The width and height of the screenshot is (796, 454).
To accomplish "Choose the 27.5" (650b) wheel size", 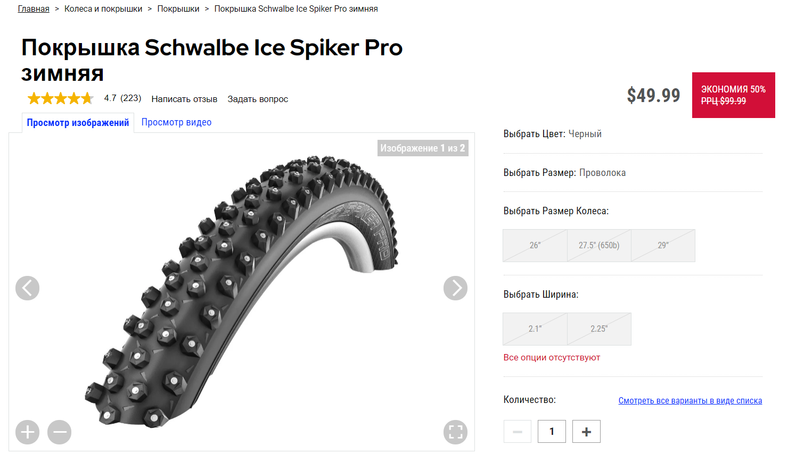I will pos(599,246).
